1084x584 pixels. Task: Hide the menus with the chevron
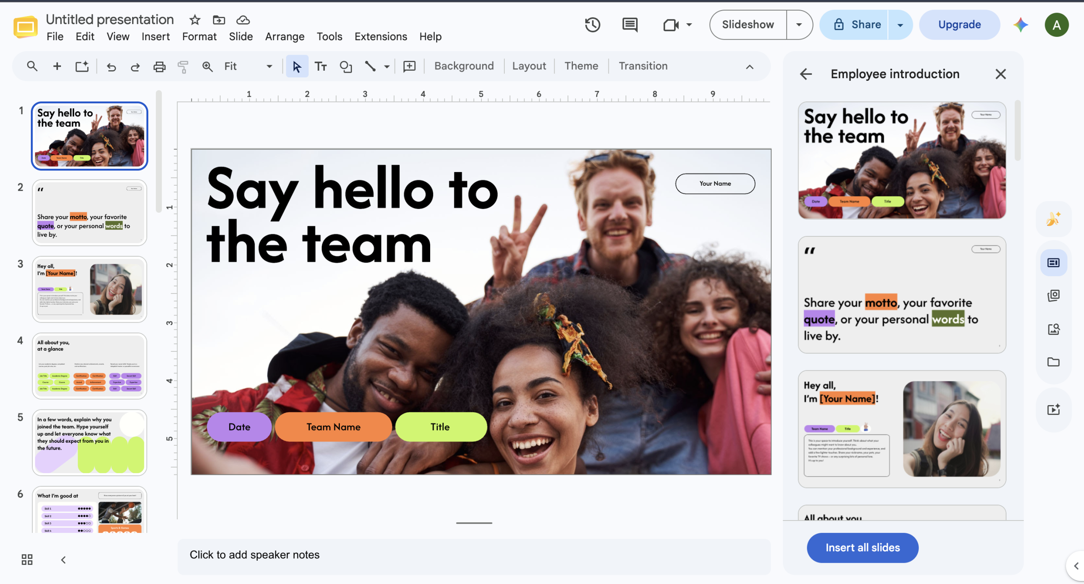click(x=749, y=67)
